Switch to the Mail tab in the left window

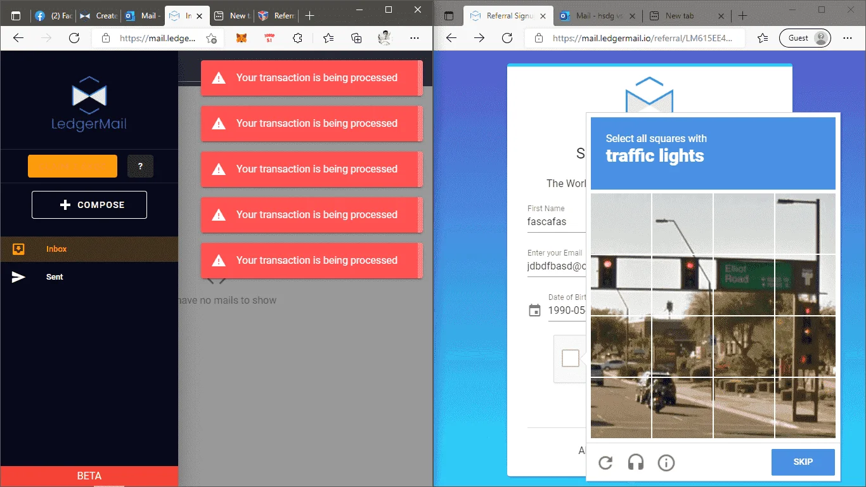142,16
